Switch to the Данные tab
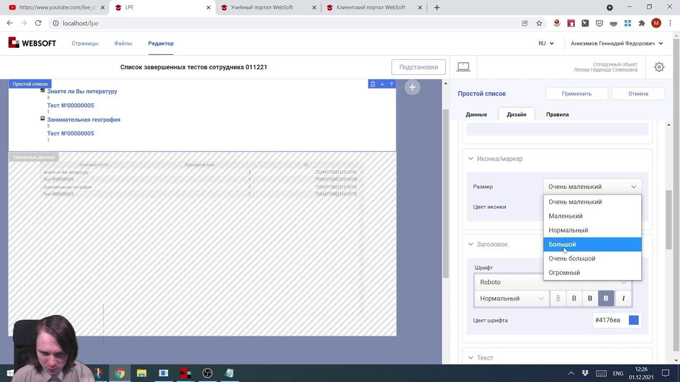Viewport: 680px width, 382px height. pyautogui.click(x=477, y=115)
